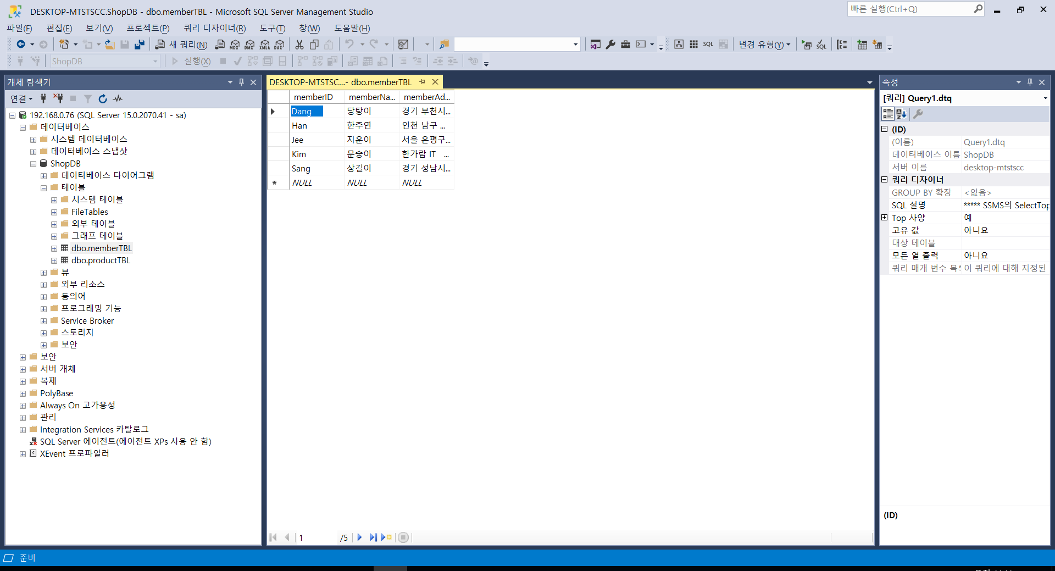Open the Change Type (변경 유형) dropdown

764,45
